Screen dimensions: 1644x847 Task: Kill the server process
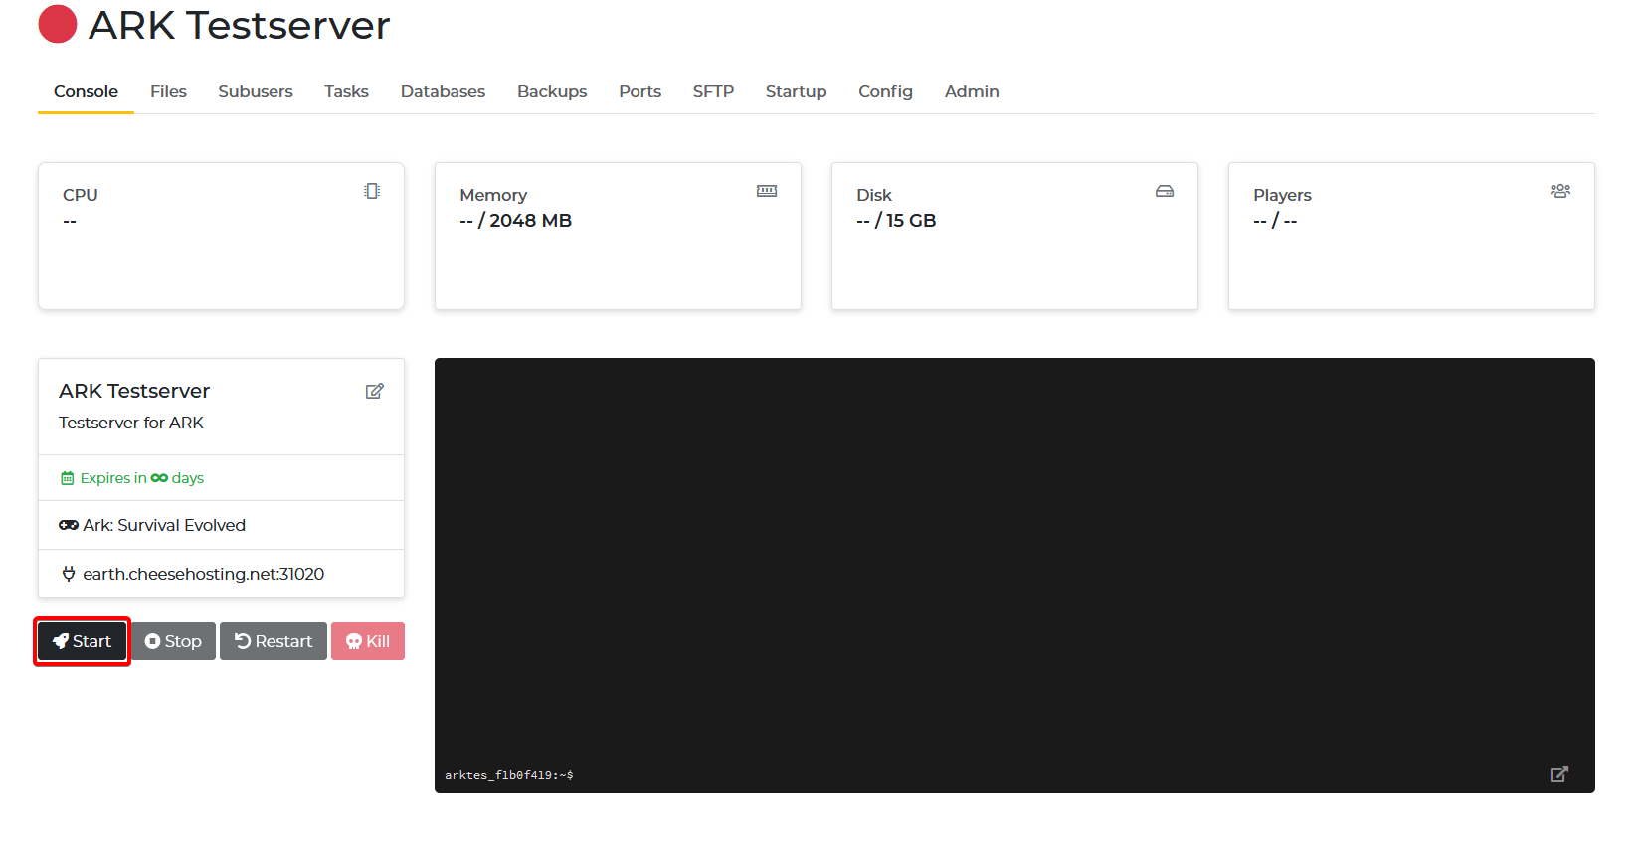368,641
